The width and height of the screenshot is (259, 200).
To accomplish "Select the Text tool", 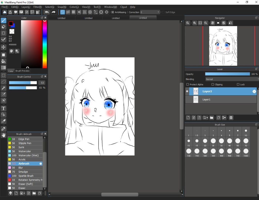I will [4, 108].
